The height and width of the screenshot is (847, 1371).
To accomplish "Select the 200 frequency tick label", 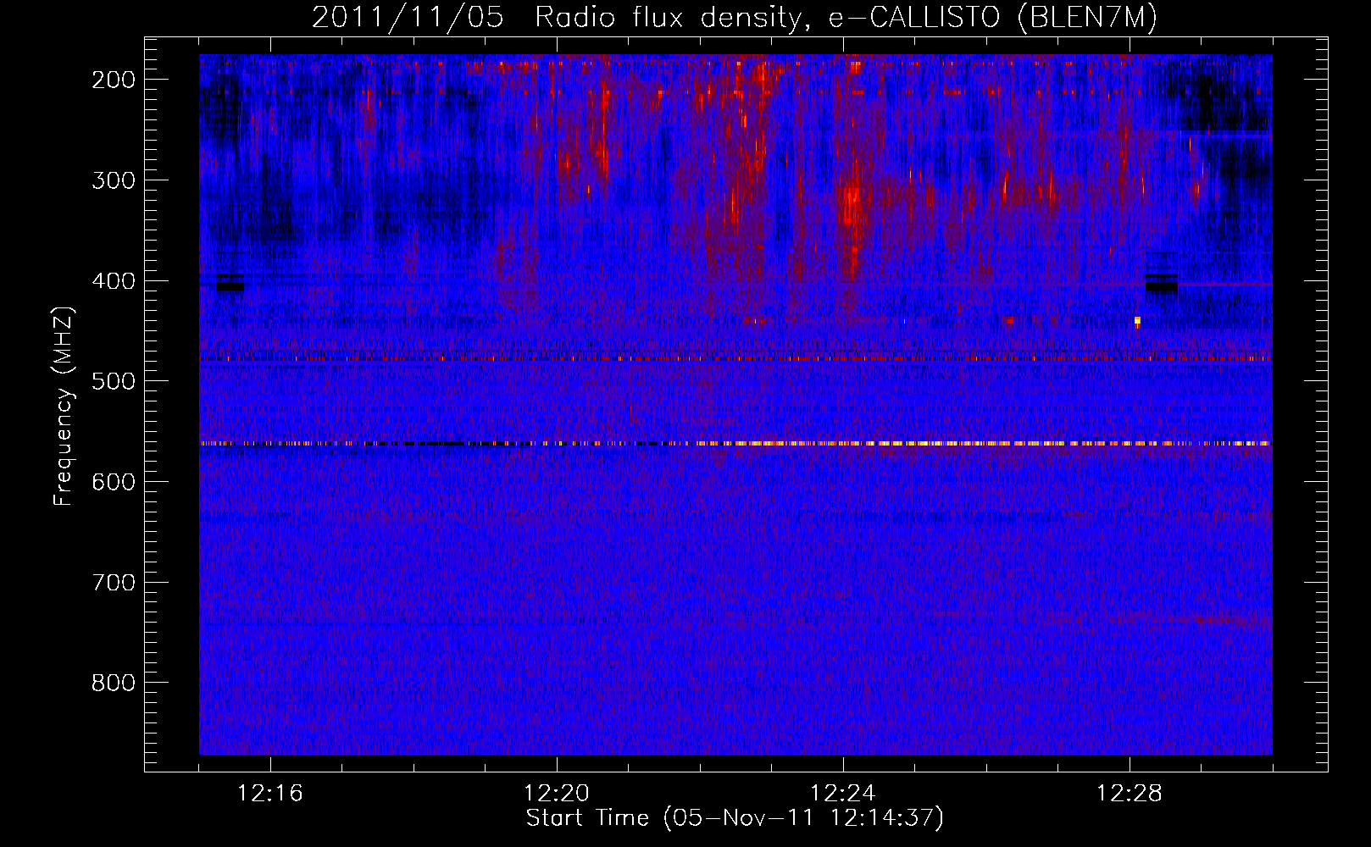I will click(113, 80).
